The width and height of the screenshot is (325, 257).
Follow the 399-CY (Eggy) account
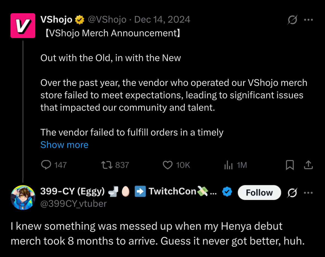point(259,192)
